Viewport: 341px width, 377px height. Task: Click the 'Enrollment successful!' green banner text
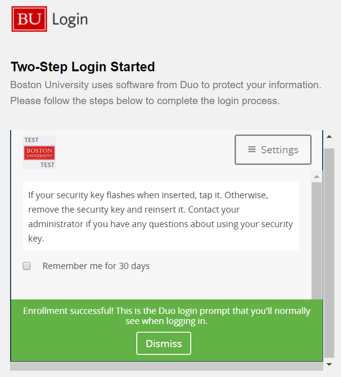click(x=167, y=316)
